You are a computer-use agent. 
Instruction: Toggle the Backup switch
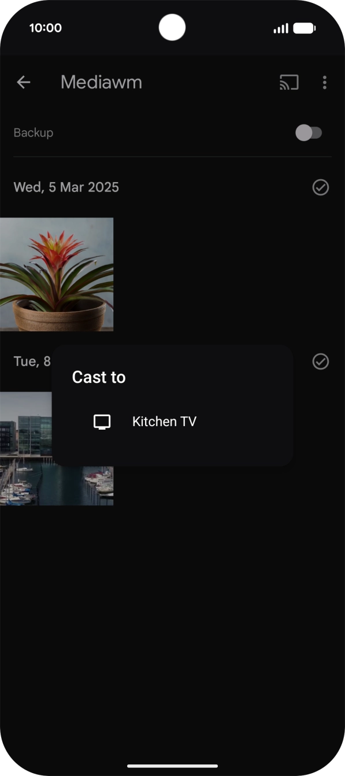[309, 132]
